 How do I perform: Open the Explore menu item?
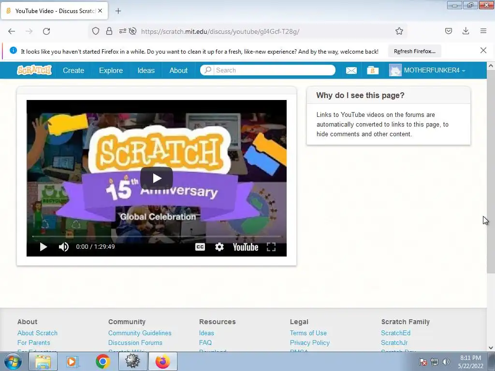111,71
